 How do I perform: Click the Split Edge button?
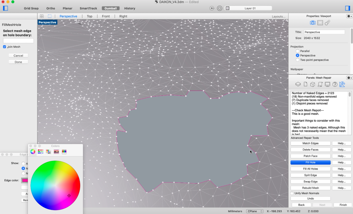(310, 175)
